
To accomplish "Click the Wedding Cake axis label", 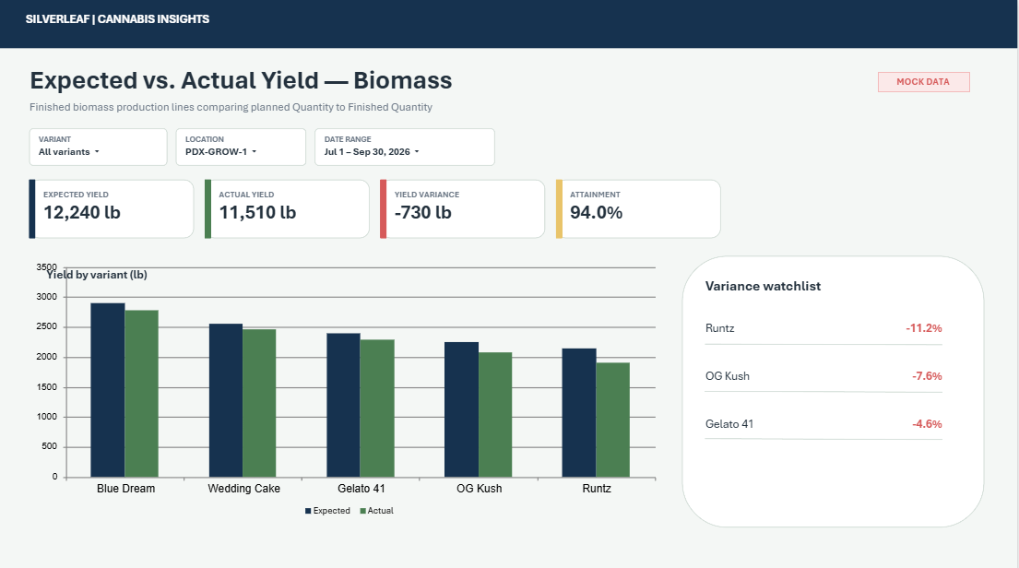I will [243, 489].
